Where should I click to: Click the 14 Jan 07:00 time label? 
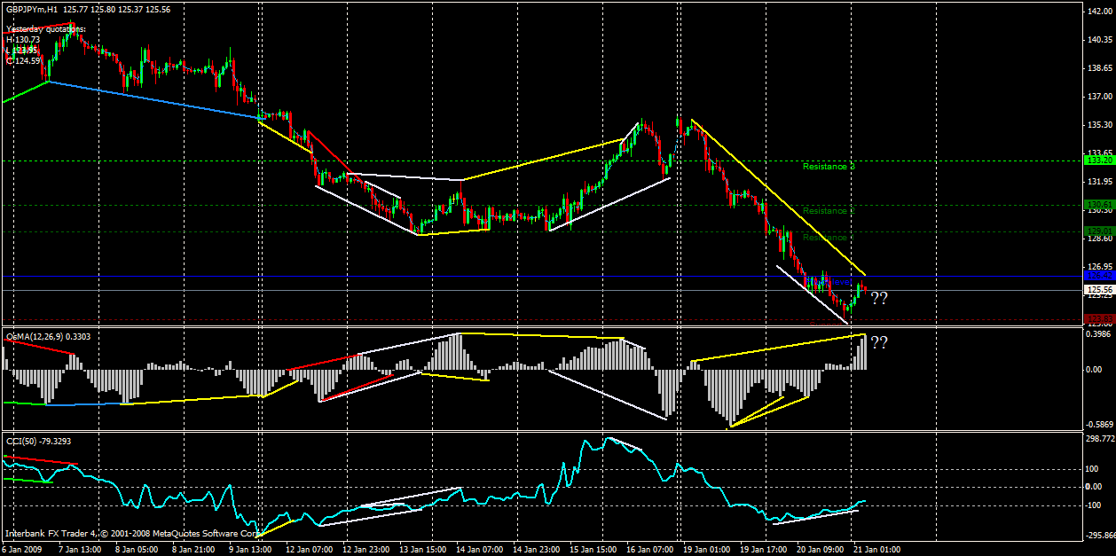(478, 549)
